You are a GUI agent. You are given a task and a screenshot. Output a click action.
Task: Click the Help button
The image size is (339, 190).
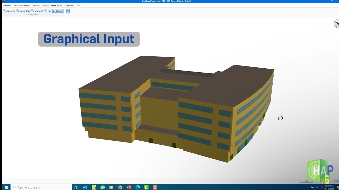336,181
